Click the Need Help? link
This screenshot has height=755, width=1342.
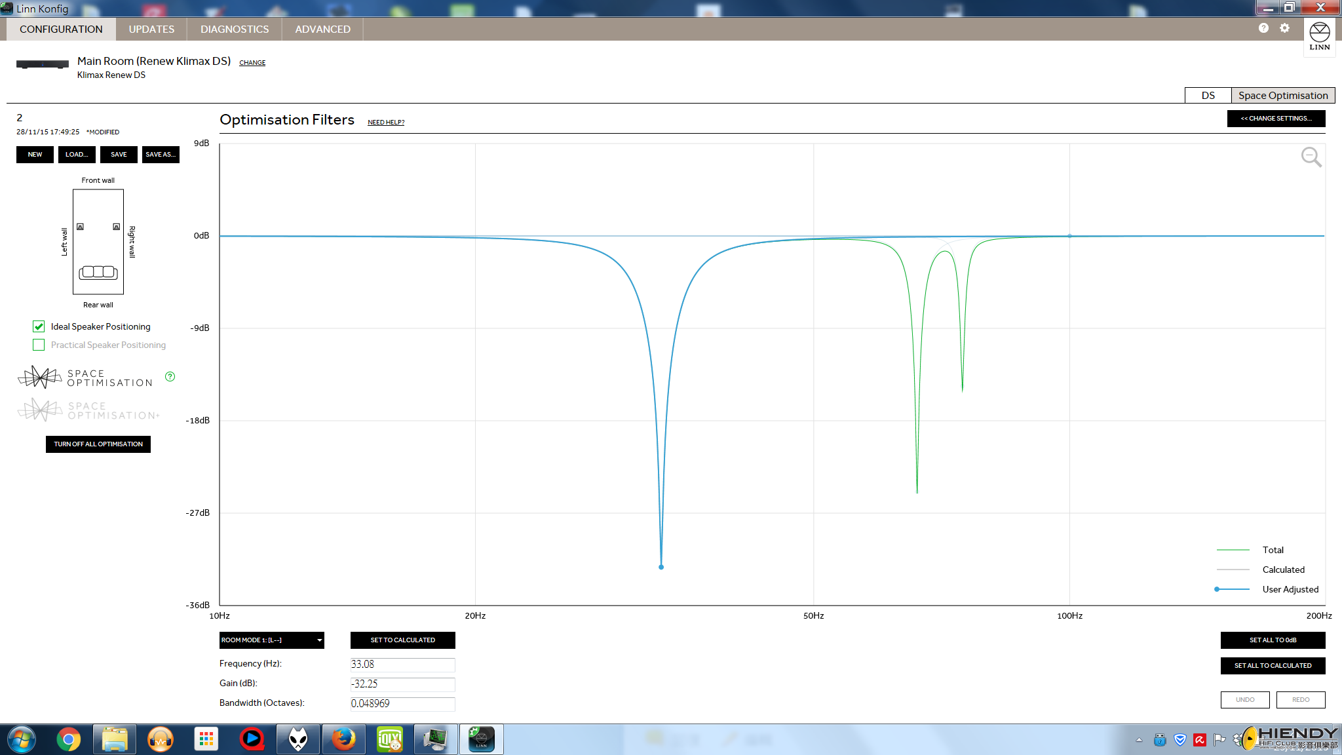[386, 123]
